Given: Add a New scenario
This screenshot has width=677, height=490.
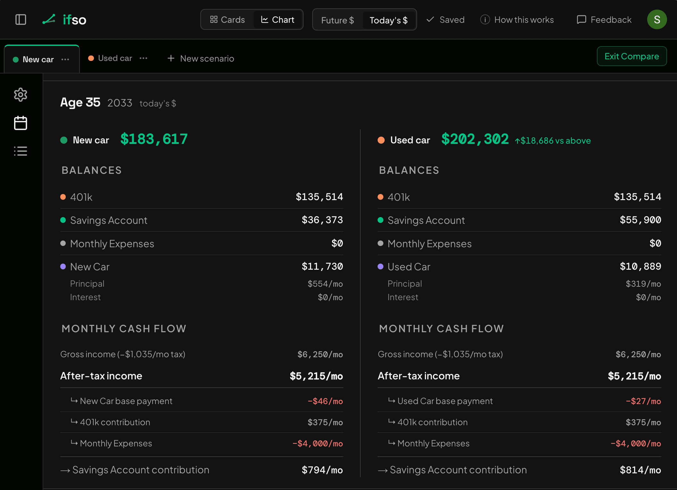Looking at the screenshot, I should (x=201, y=58).
